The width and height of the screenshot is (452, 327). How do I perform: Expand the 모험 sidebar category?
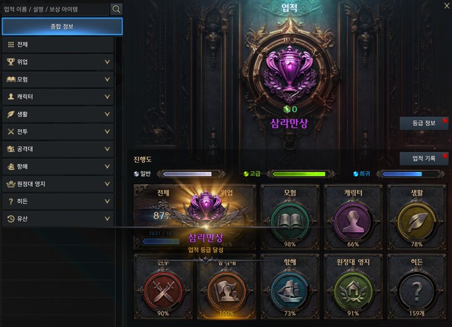point(58,79)
